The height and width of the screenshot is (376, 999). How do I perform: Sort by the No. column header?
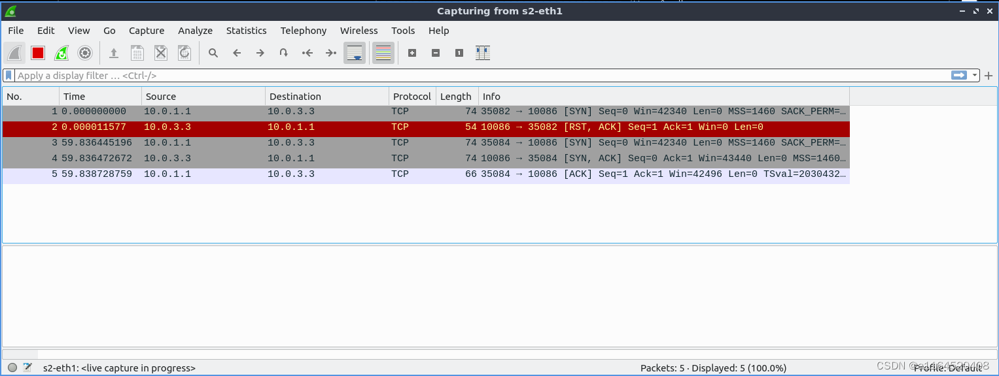[31, 97]
